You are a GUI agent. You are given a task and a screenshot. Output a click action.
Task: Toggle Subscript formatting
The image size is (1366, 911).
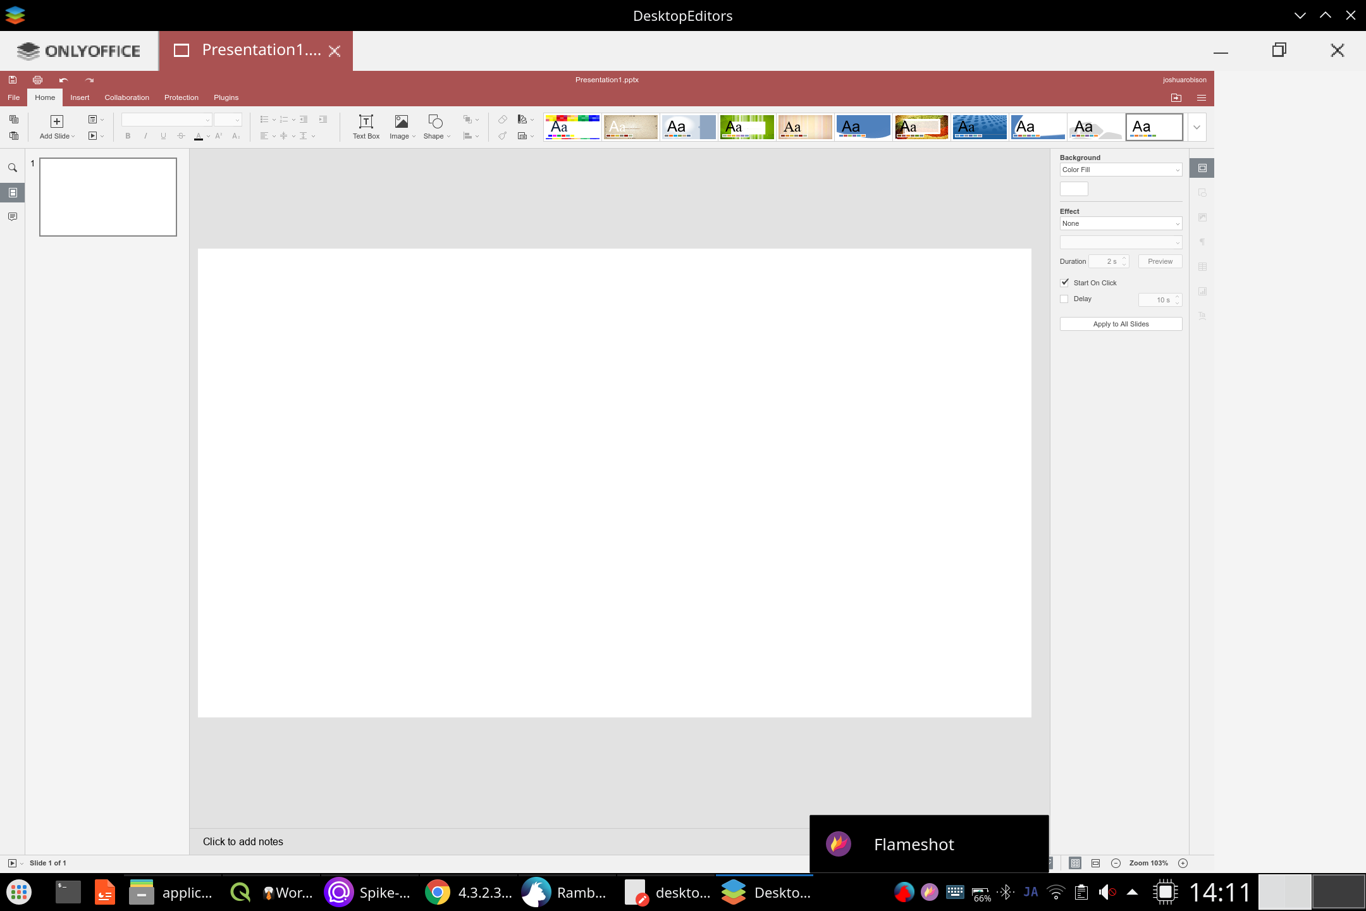click(236, 136)
